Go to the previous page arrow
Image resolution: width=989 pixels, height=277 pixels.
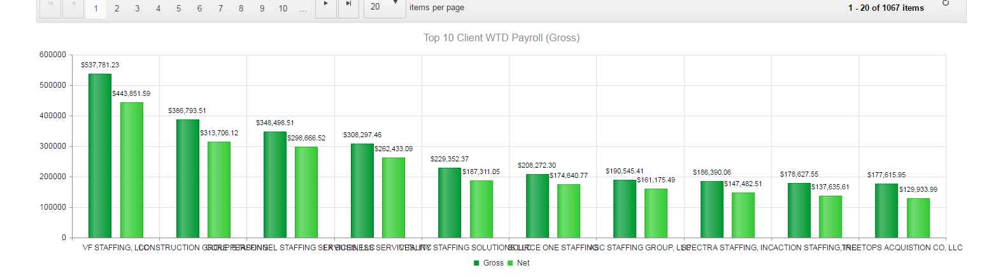click(x=73, y=7)
